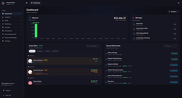Open the All teams dropdown
Screen dimensions: 182x98
(x=173, y=12)
